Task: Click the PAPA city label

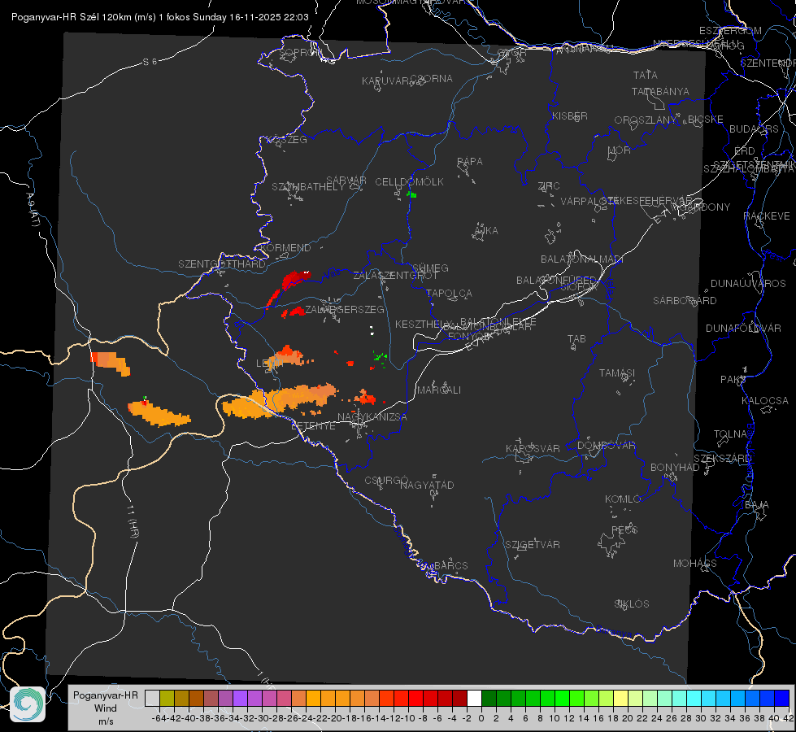Action: (470, 161)
